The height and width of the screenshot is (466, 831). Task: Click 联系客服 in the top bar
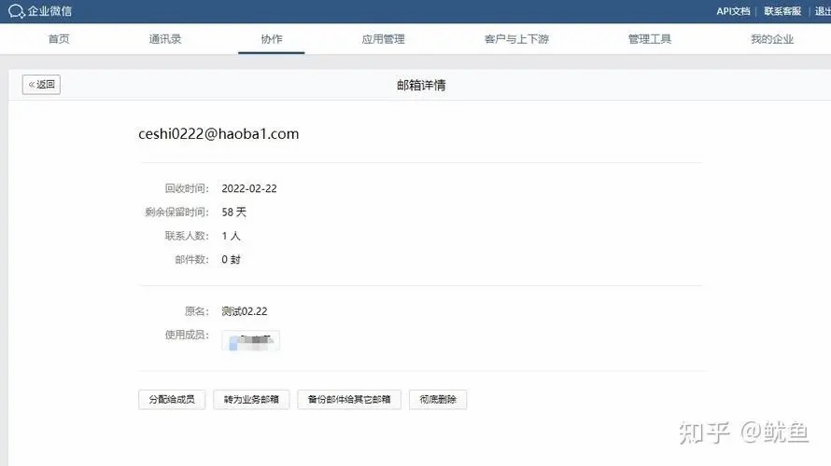[x=782, y=11]
